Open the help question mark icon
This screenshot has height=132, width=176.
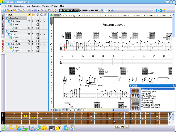click(157, 11)
